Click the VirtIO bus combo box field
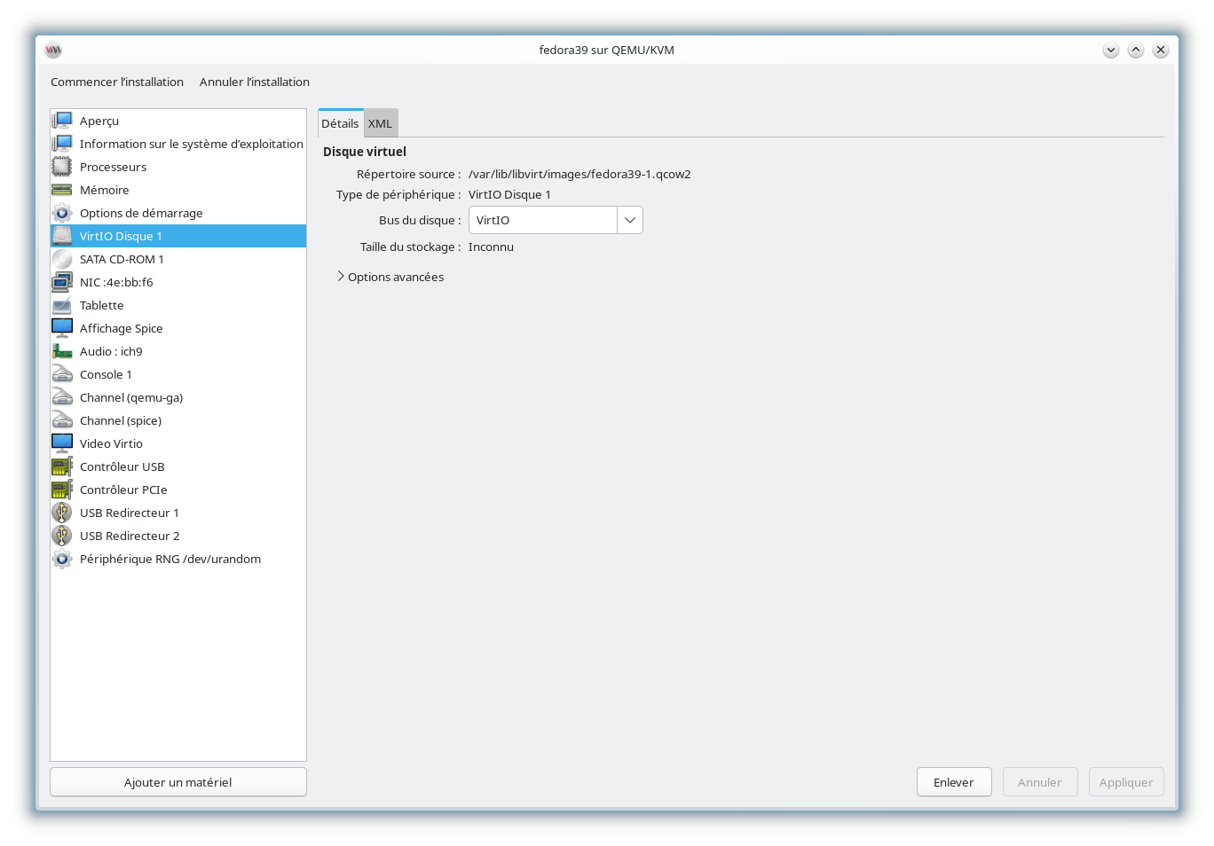 542,220
